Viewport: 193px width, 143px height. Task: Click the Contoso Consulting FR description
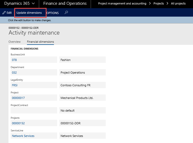(x=82, y=85)
